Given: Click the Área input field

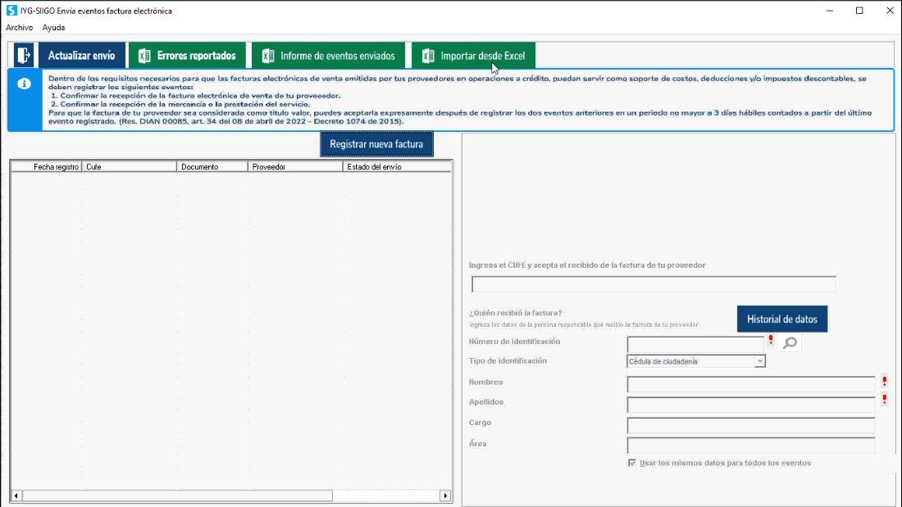Looking at the screenshot, I should click(750, 446).
